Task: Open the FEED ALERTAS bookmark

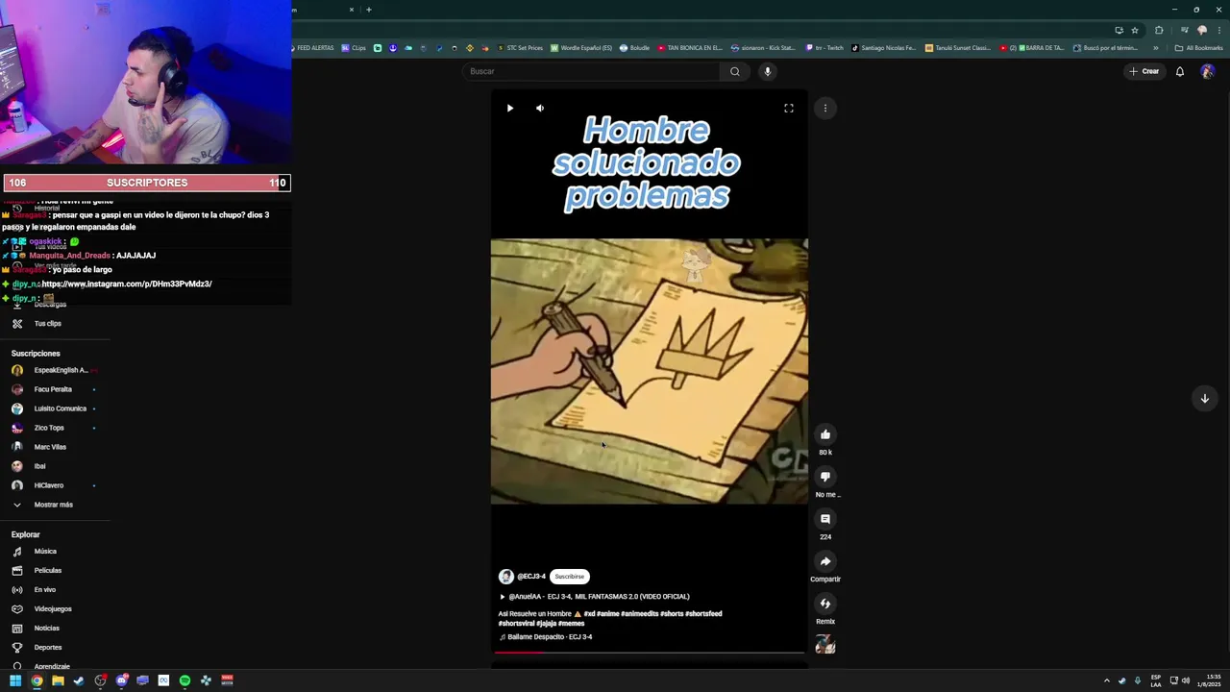Action: click(x=312, y=48)
